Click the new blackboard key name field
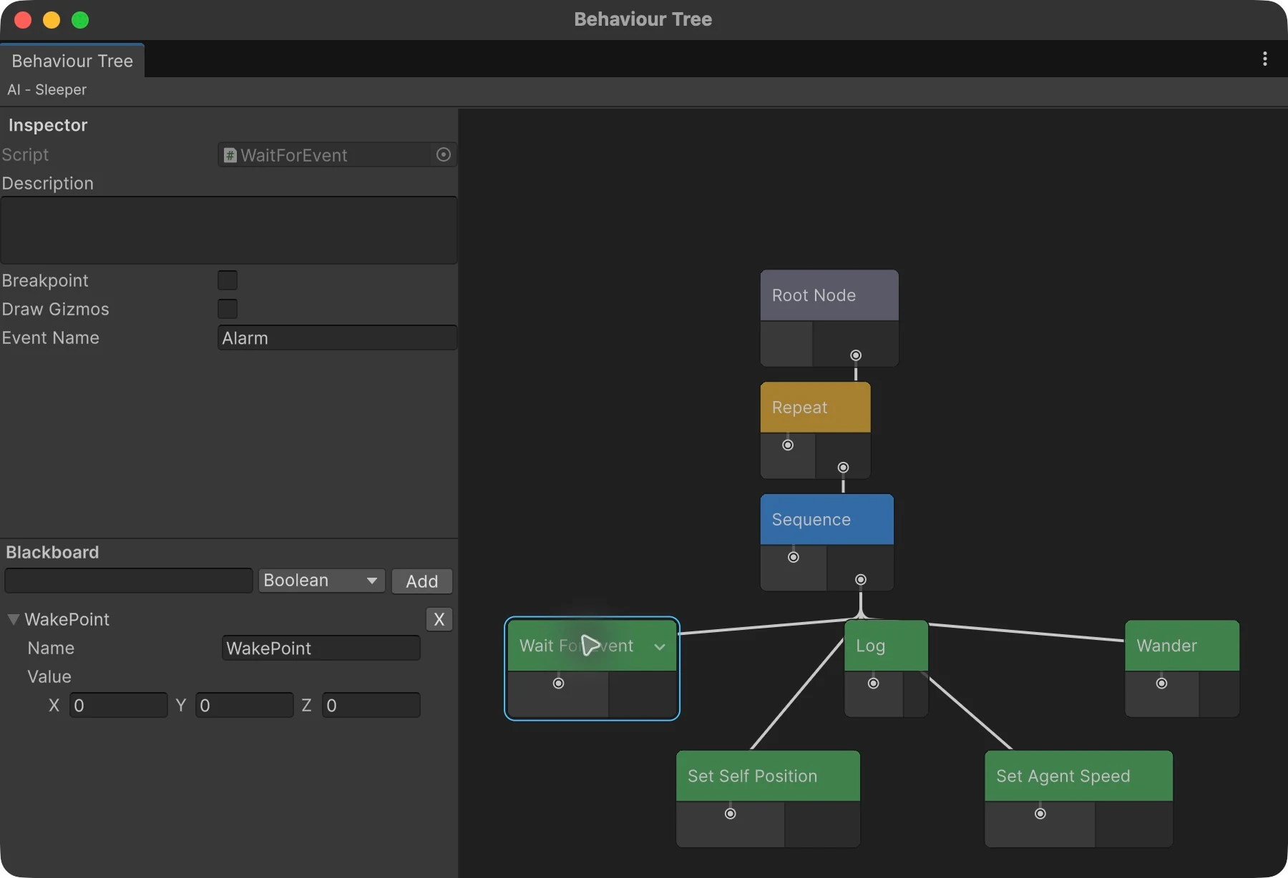1288x878 pixels. tap(129, 581)
